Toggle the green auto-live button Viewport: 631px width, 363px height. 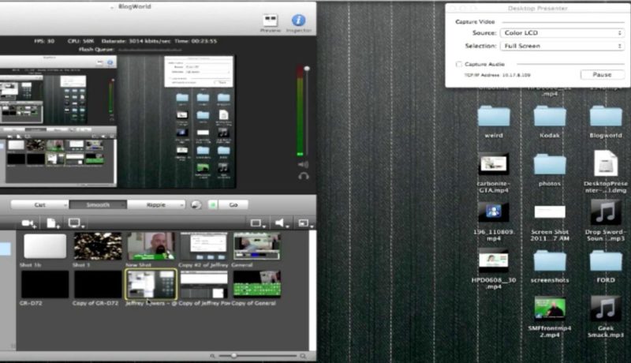(x=213, y=205)
